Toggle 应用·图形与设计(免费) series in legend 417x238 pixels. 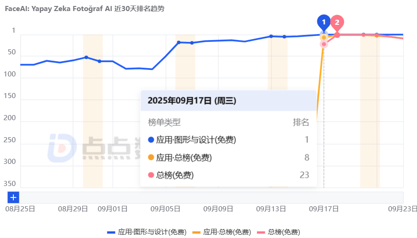pos(147,232)
